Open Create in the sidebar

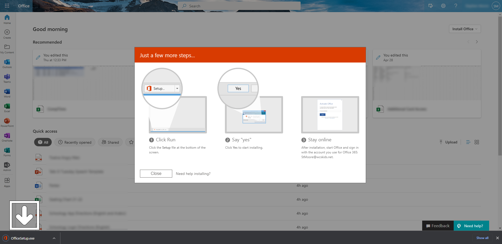(x=7, y=34)
